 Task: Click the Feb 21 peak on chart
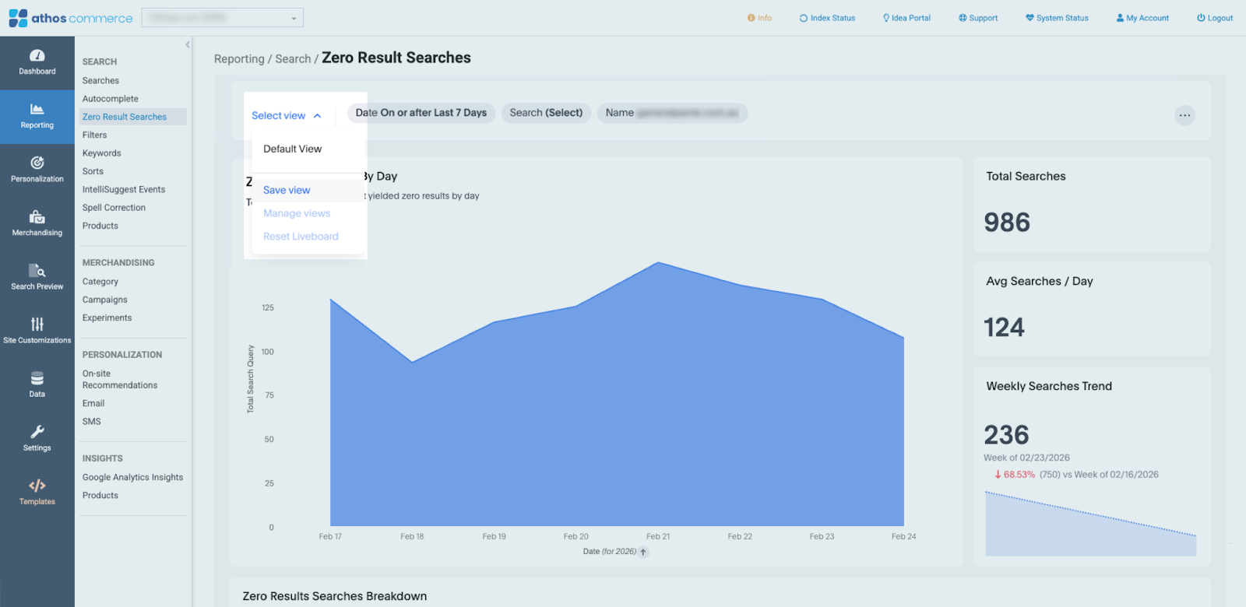pyautogui.click(x=658, y=263)
